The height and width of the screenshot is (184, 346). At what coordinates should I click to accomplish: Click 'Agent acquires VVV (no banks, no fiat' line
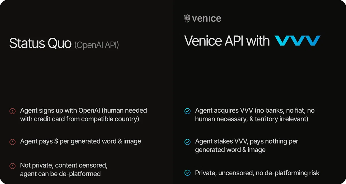255,110
